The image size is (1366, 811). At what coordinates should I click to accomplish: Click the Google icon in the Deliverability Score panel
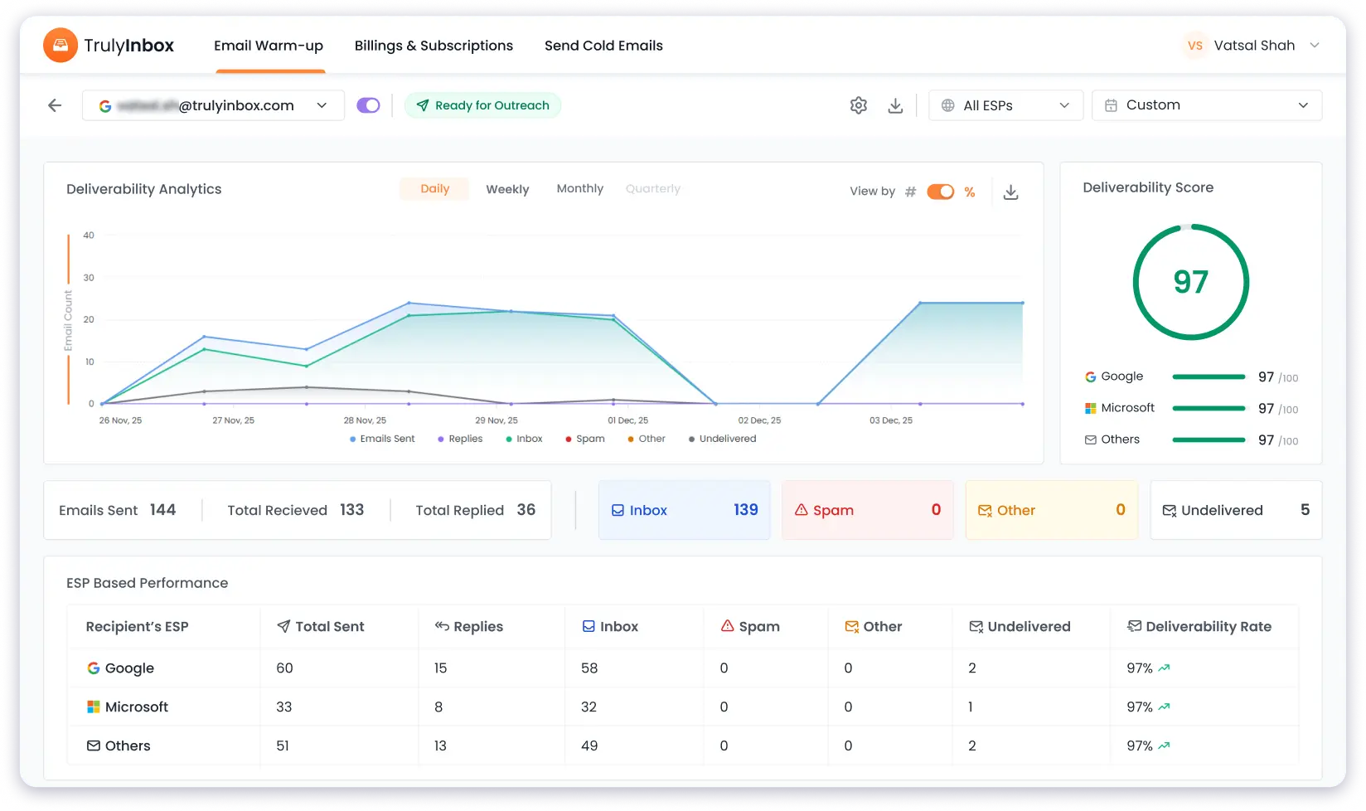(1089, 376)
